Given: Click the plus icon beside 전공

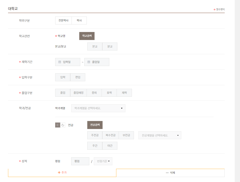Looking at the screenshot, I should 57,125.
